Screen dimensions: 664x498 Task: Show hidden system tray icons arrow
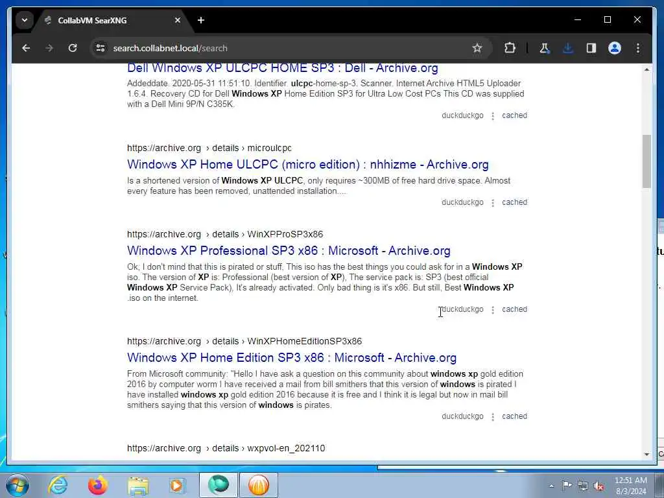coord(551,486)
